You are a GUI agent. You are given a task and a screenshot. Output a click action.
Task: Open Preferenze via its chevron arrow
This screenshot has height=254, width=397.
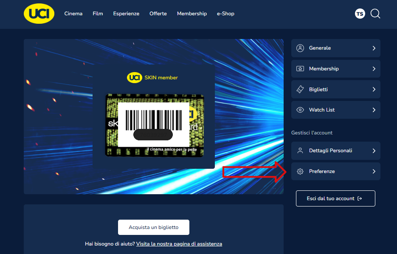pyautogui.click(x=374, y=171)
